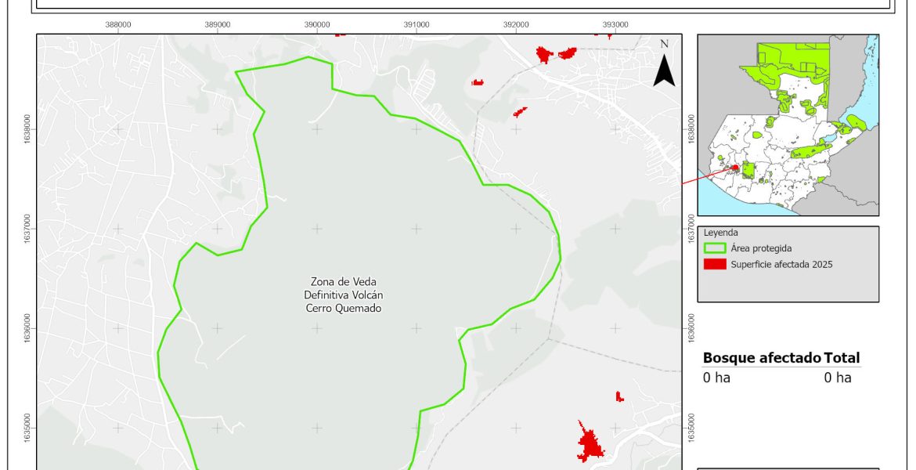This screenshot has width=916, height=470.
Task: Click the 'Bosque afectado' heading
Action: (x=762, y=358)
